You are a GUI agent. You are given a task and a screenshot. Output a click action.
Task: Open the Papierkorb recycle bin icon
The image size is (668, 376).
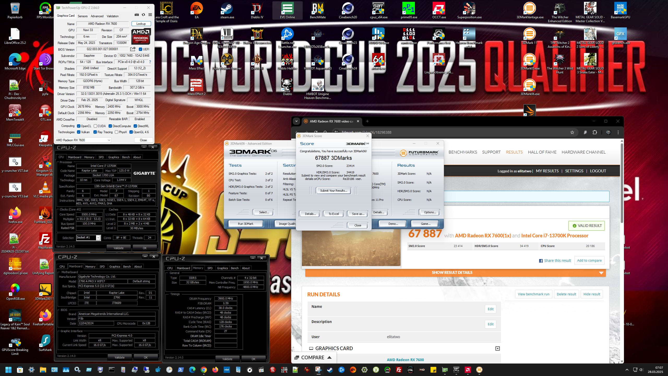[15, 11]
